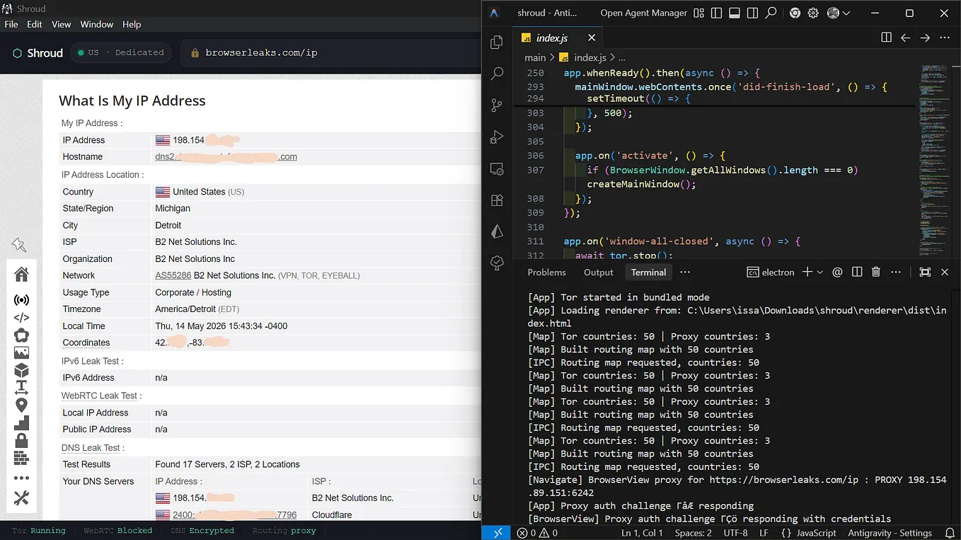
Task: Switch to the Output panel tab
Action: [x=599, y=272]
